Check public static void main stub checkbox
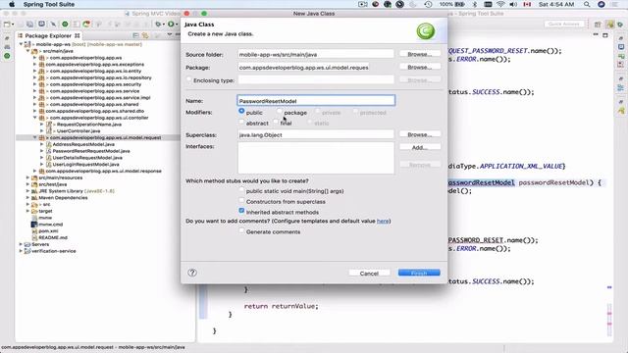Viewport: 628px width, 353px height. pos(241,189)
